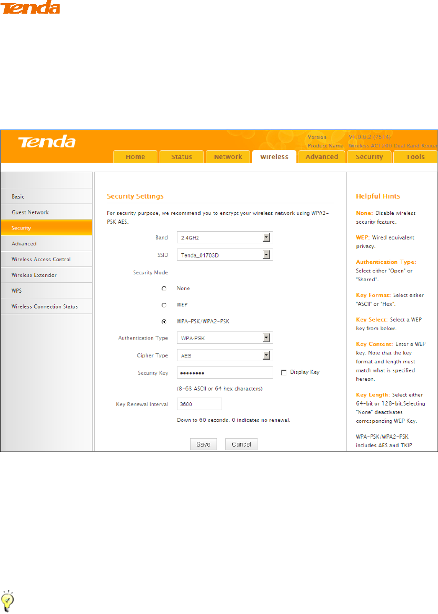Click the Tenda logo at page top

tap(30, 7)
